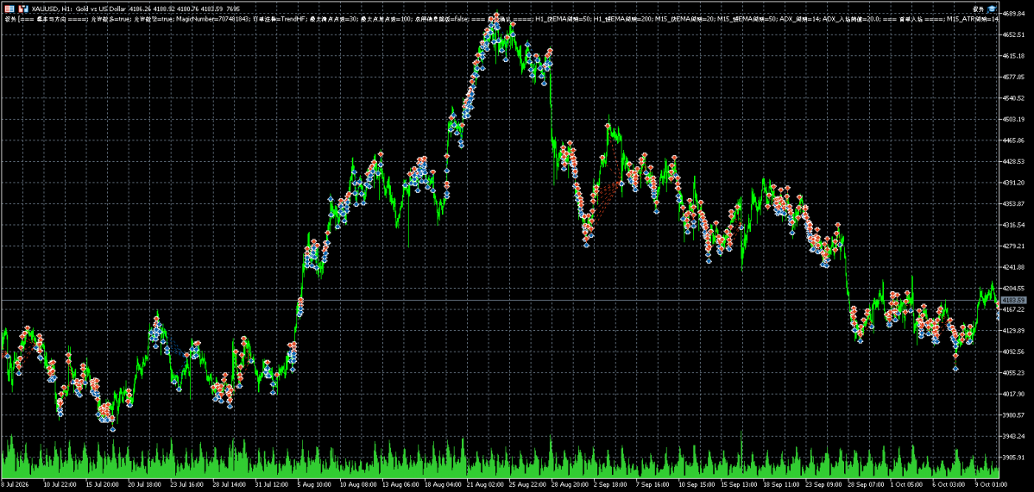This screenshot has width=1034, height=492.
Task: Open the one-click trading panel icon
Action: click(9, 9)
